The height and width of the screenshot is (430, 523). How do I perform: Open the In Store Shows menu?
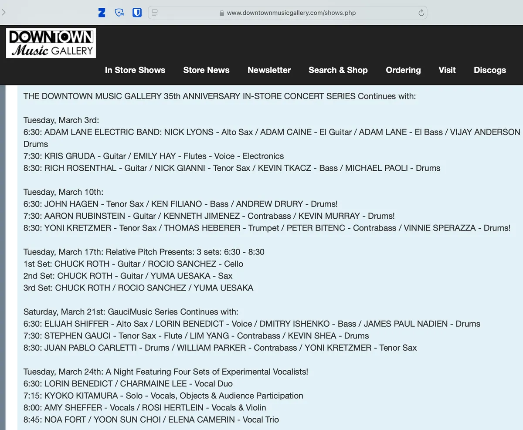tap(135, 70)
